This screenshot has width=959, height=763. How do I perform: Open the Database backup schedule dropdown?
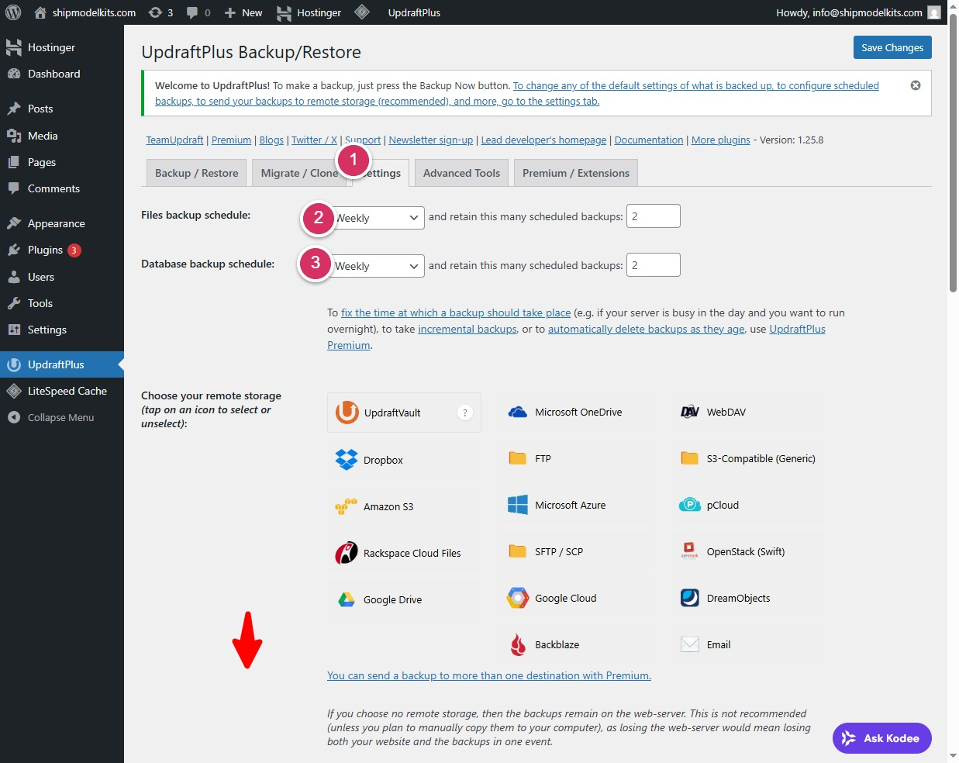[380, 266]
